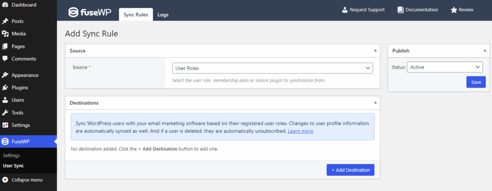Click the No destination added message
This screenshot has height=191, width=492.
click(x=144, y=149)
